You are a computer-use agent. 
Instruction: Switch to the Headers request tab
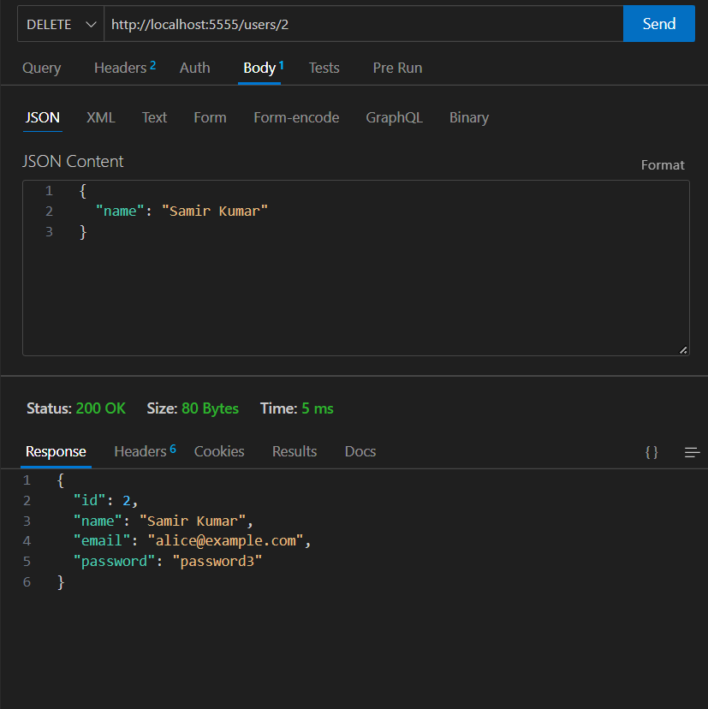pyautogui.click(x=119, y=68)
